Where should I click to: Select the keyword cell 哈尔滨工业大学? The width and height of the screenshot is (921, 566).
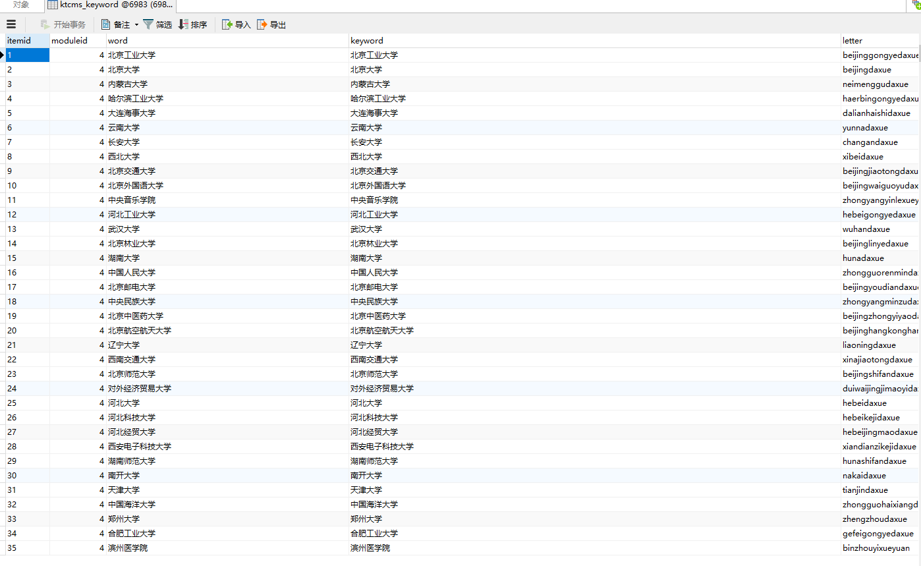(x=595, y=99)
